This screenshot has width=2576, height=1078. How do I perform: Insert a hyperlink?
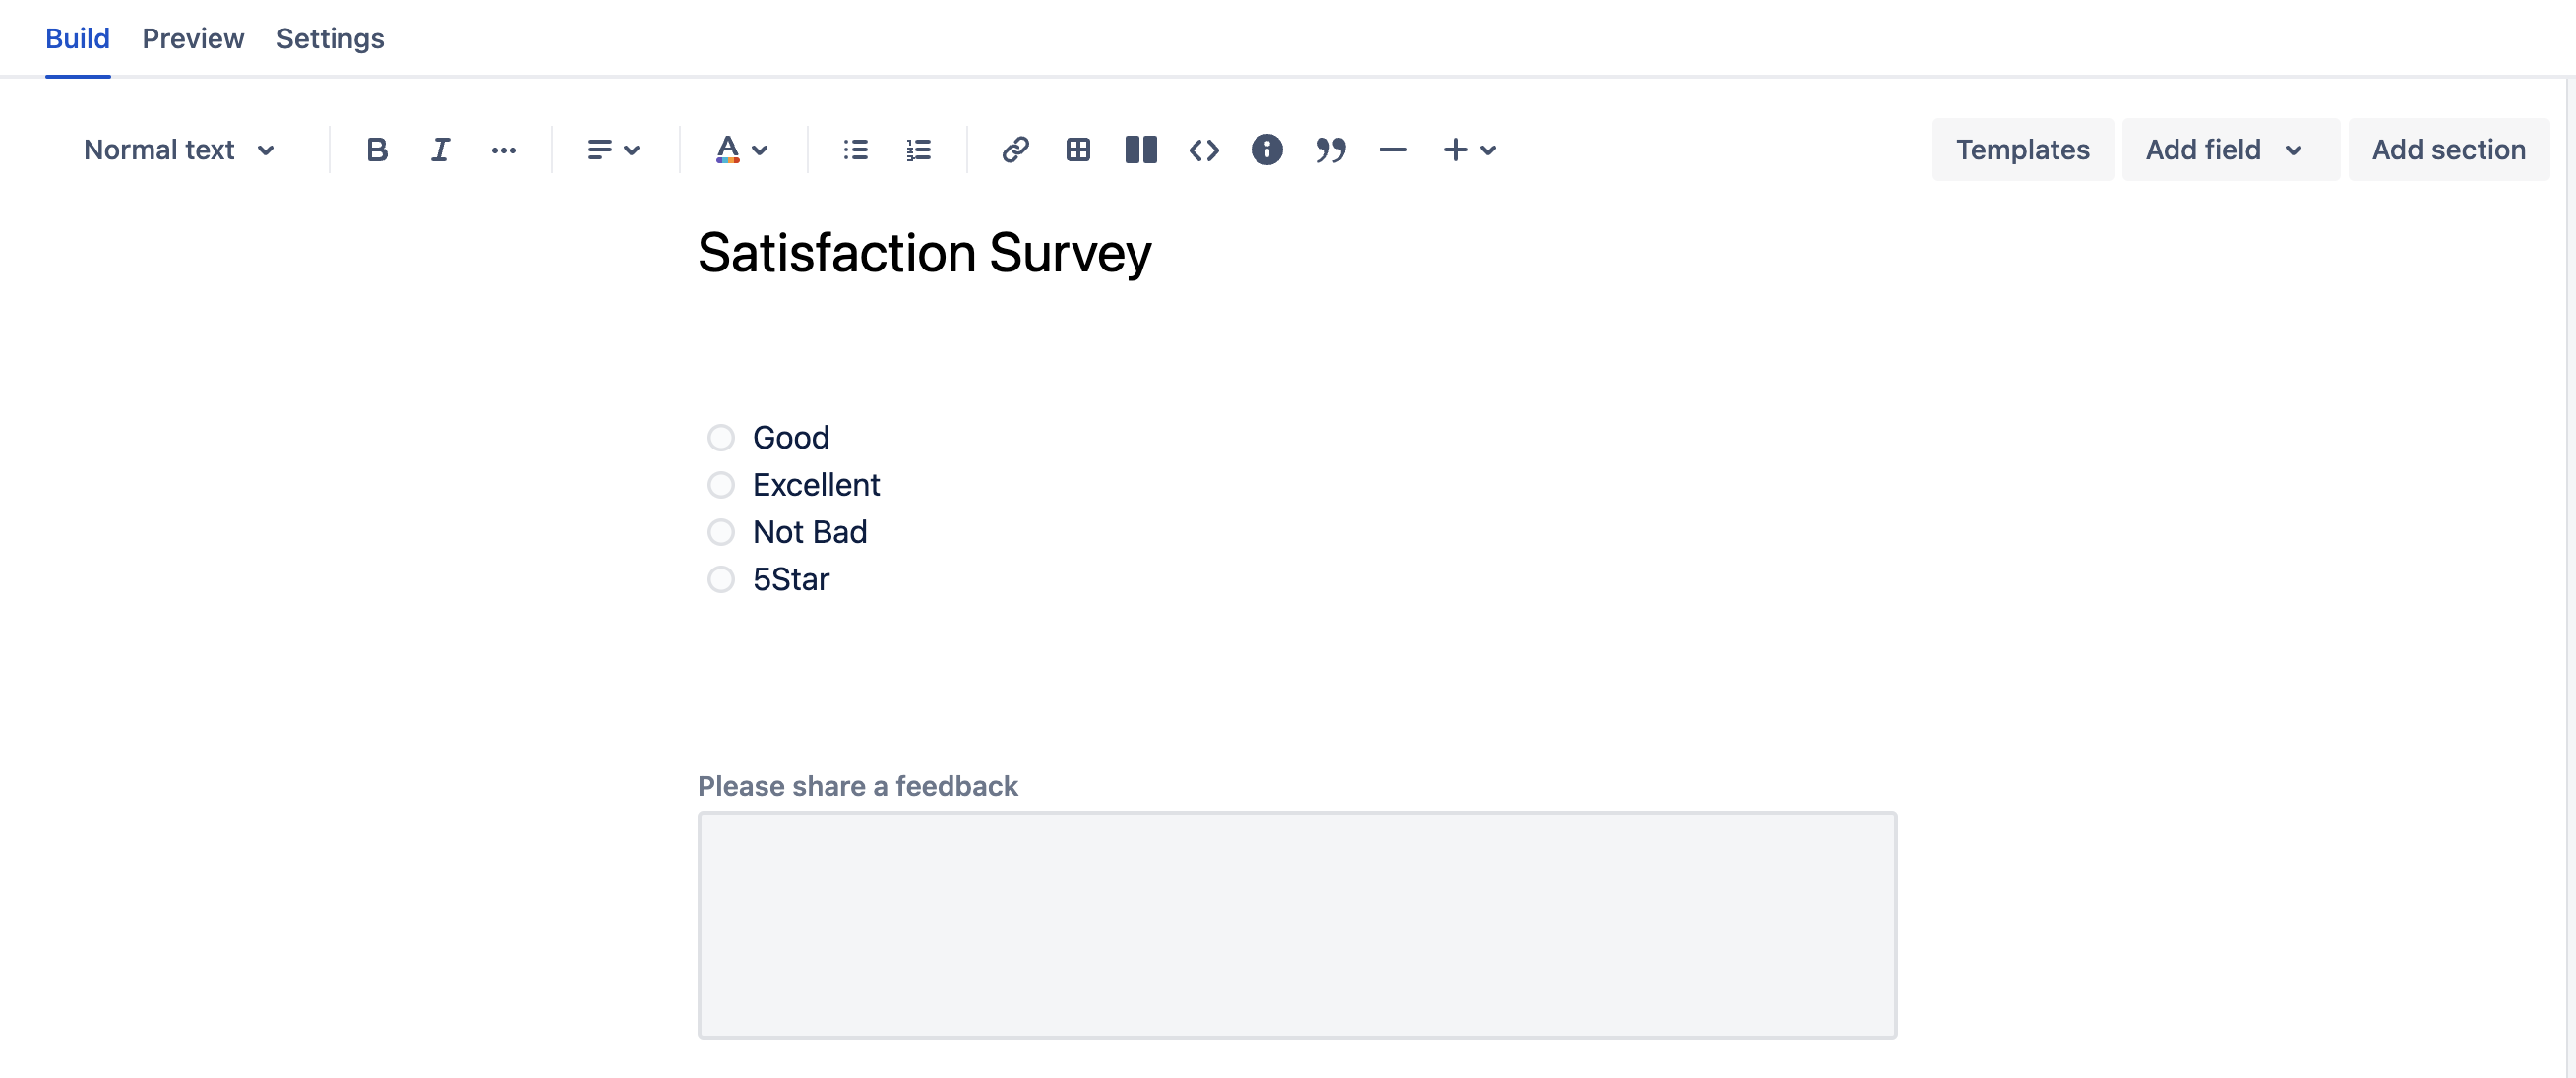[x=1015, y=150]
